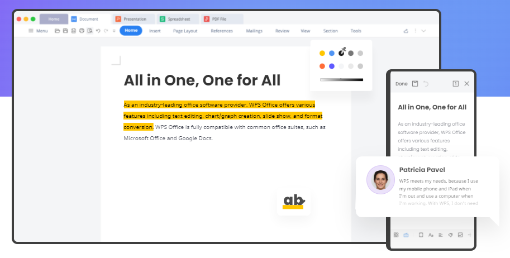Open the View ribbon tab
Image resolution: width=510 pixels, height=258 pixels.
click(x=306, y=31)
